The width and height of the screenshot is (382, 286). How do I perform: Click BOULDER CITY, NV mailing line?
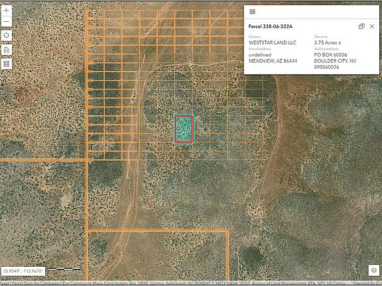point(335,61)
